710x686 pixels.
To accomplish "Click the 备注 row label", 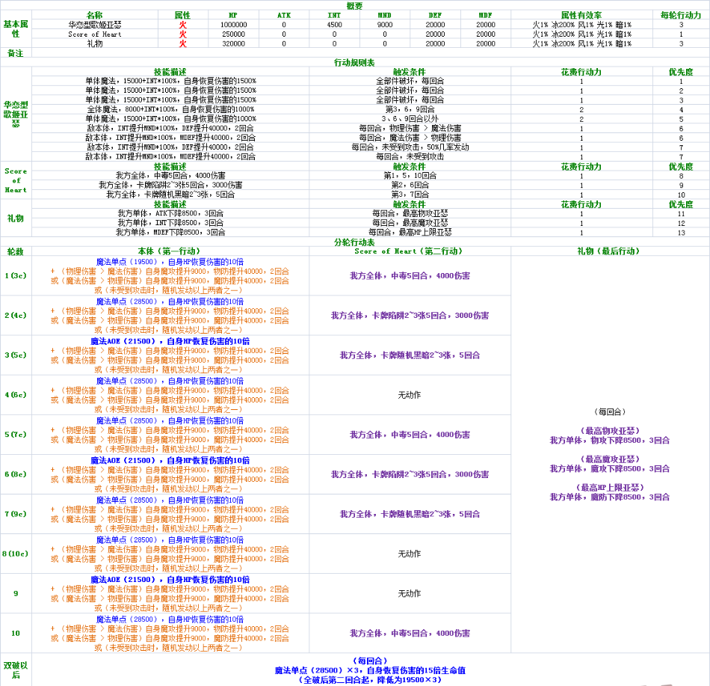I will pyautogui.click(x=16, y=53).
